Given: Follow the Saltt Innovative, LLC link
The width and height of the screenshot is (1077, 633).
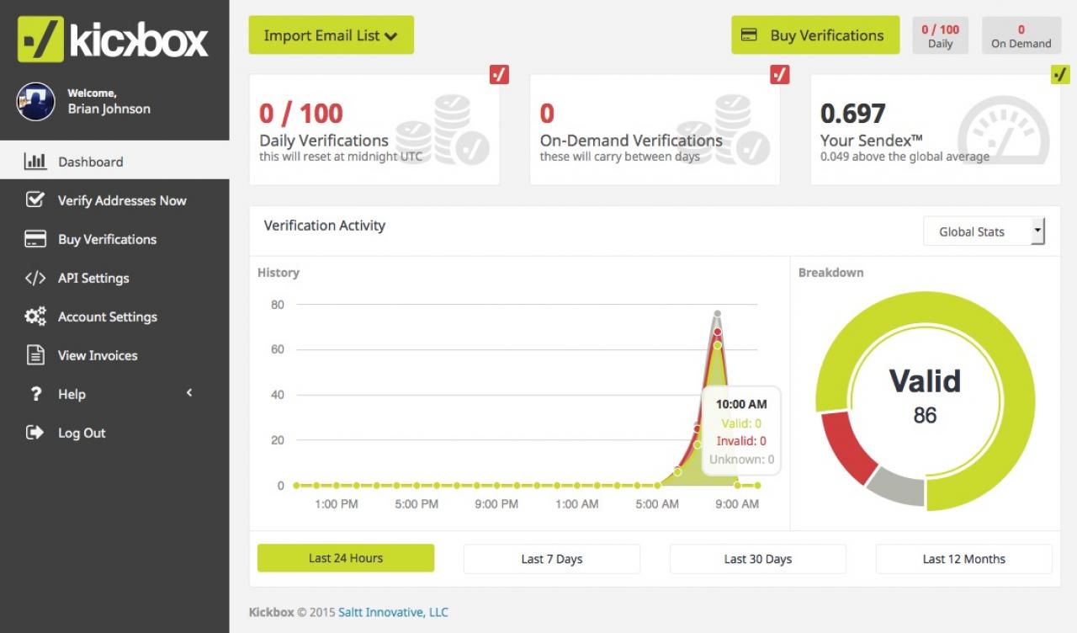Looking at the screenshot, I should coord(393,612).
